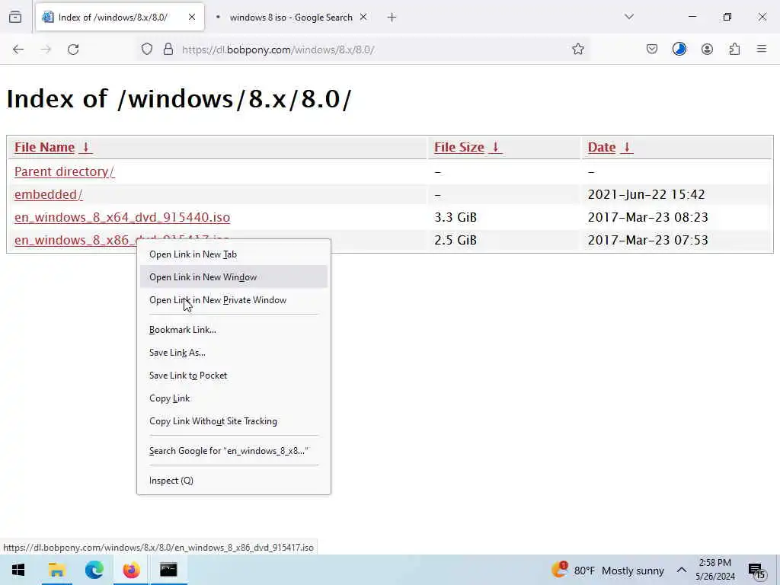
Task: Go back with the back arrow
Action: point(18,50)
